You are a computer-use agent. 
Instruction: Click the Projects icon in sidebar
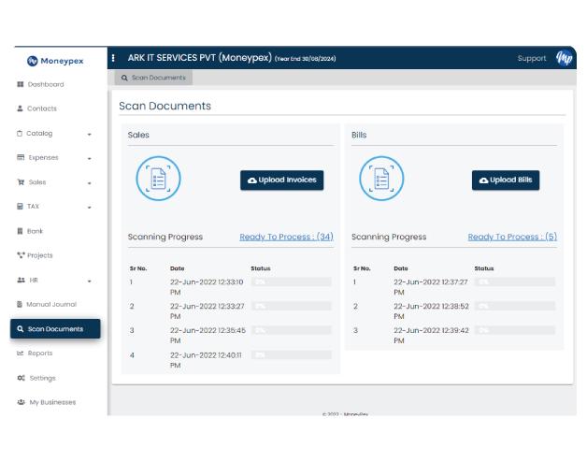[x=21, y=255]
